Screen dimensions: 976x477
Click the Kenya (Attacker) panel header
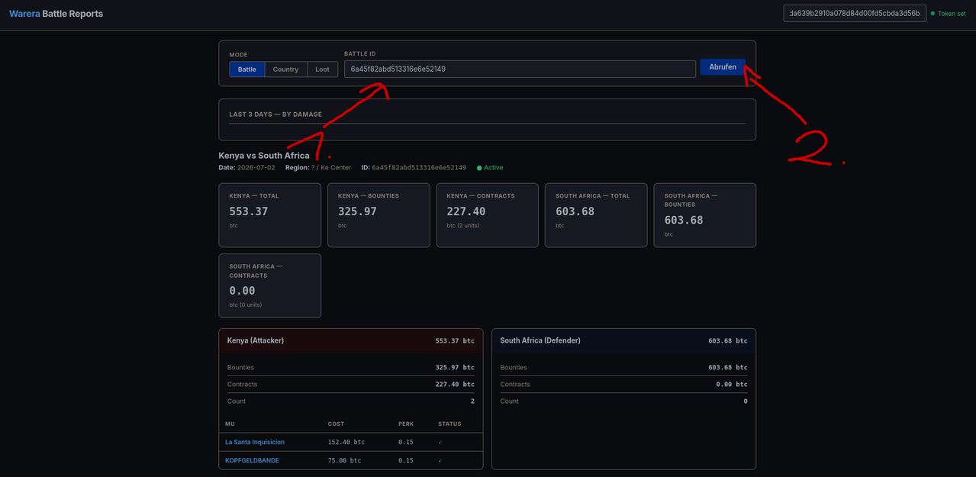point(351,340)
